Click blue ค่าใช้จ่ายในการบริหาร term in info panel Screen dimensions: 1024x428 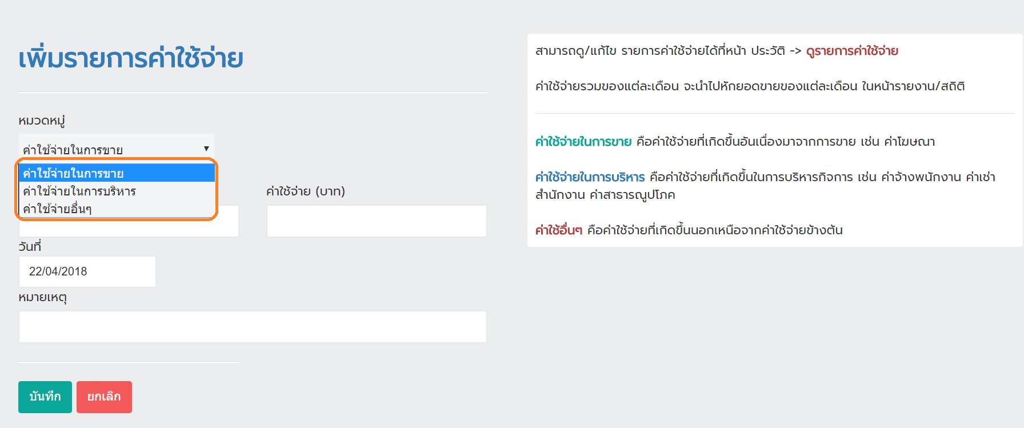coord(590,177)
